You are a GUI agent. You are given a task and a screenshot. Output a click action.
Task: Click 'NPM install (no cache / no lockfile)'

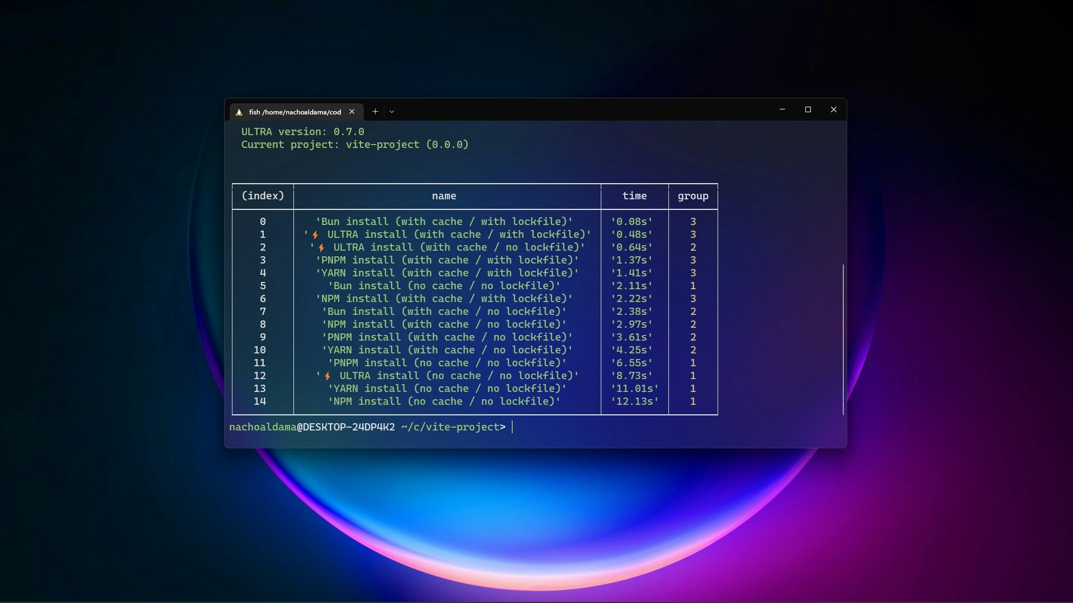click(444, 401)
